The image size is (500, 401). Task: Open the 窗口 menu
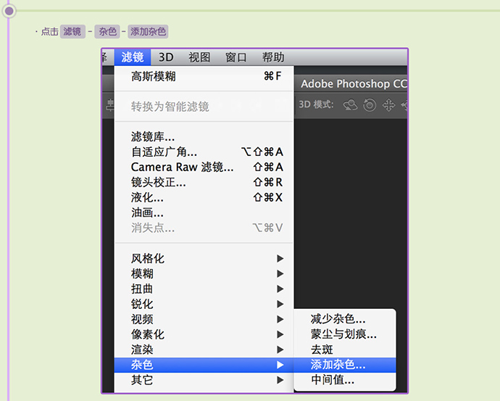tap(236, 57)
